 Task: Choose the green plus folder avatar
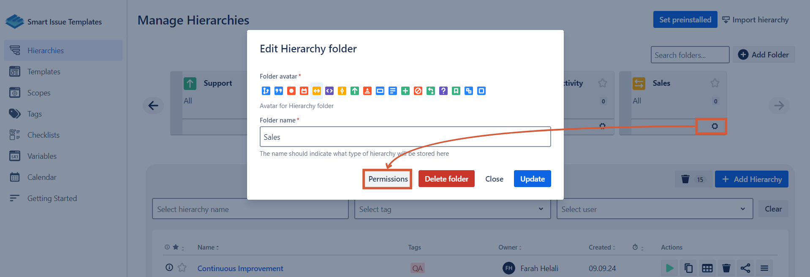(405, 91)
